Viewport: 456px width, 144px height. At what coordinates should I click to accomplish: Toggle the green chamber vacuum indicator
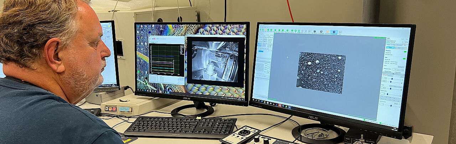[x=404, y=52]
